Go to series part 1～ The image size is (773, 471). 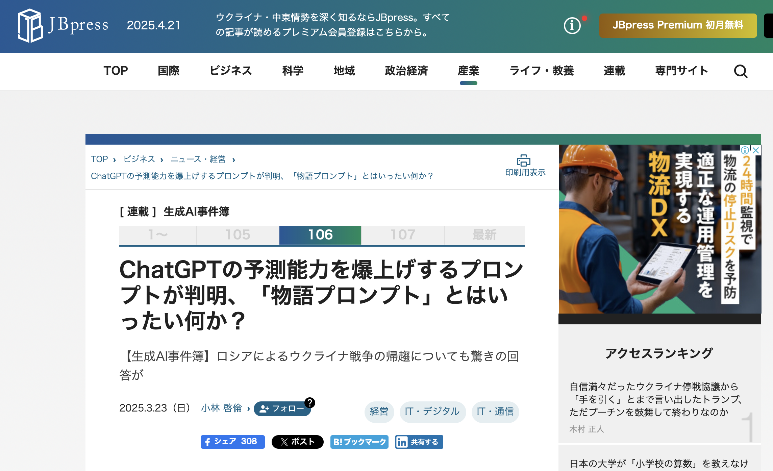tap(158, 235)
